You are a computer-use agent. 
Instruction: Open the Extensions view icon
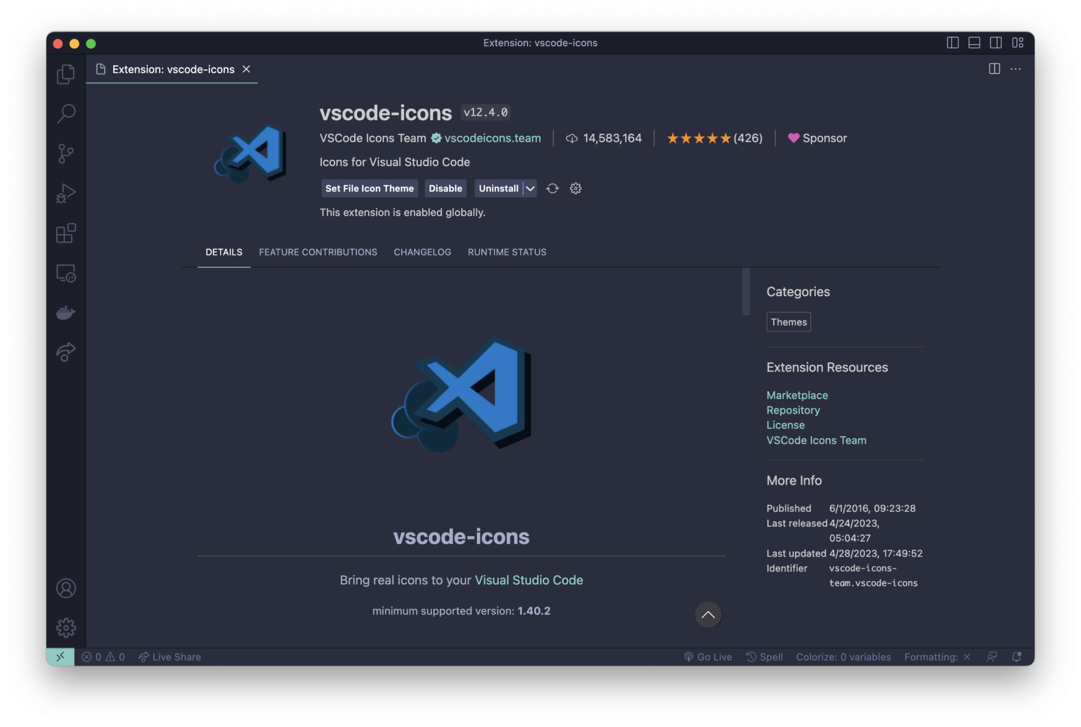tap(66, 233)
